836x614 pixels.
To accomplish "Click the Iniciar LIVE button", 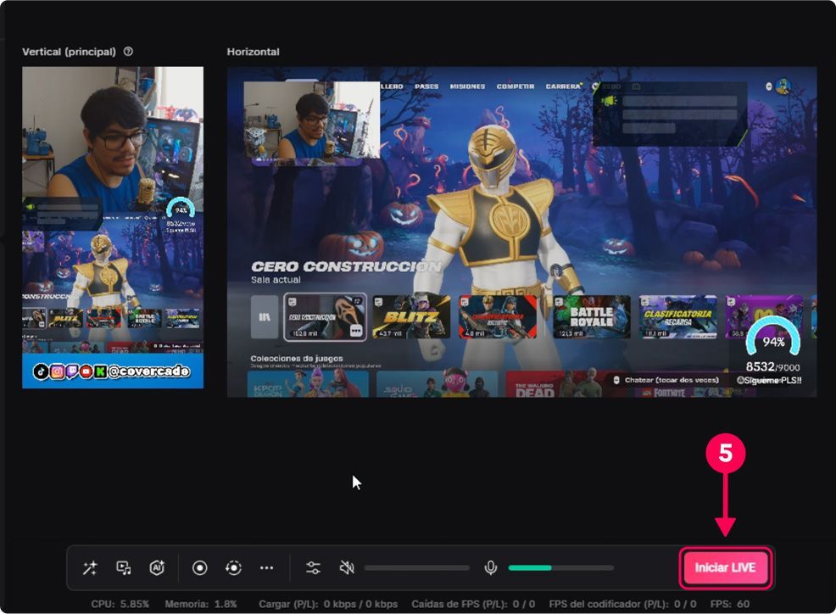I will coord(725,567).
